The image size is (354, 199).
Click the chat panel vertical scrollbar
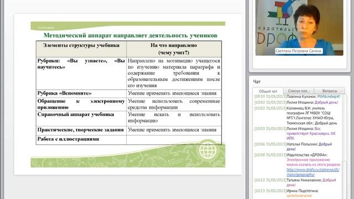(344, 146)
